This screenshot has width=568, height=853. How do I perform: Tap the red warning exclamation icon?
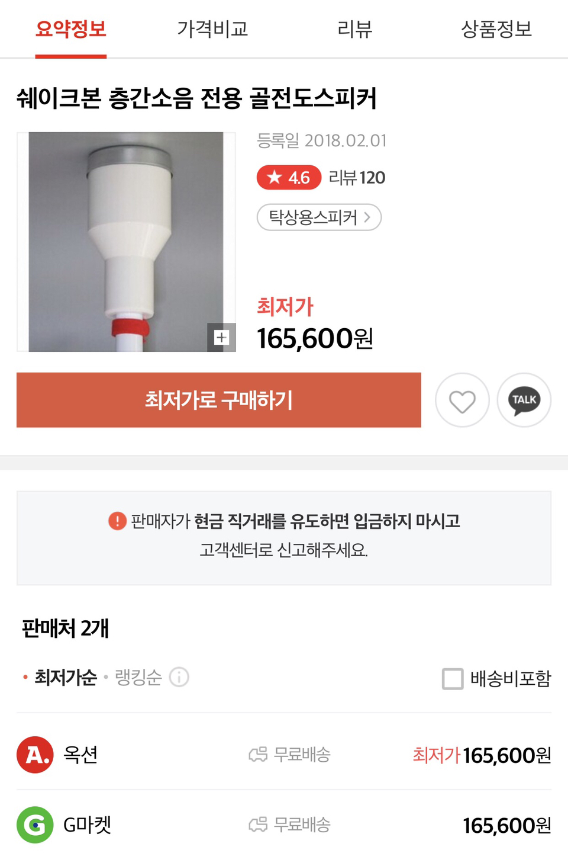(117, 521)
